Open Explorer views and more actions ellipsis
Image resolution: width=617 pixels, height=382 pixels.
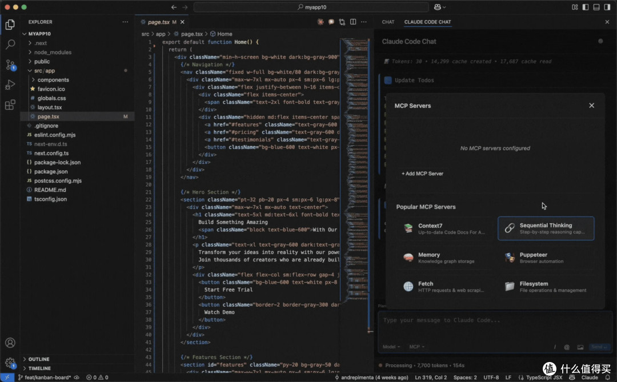pyautogui.click(x=125, y=22)
